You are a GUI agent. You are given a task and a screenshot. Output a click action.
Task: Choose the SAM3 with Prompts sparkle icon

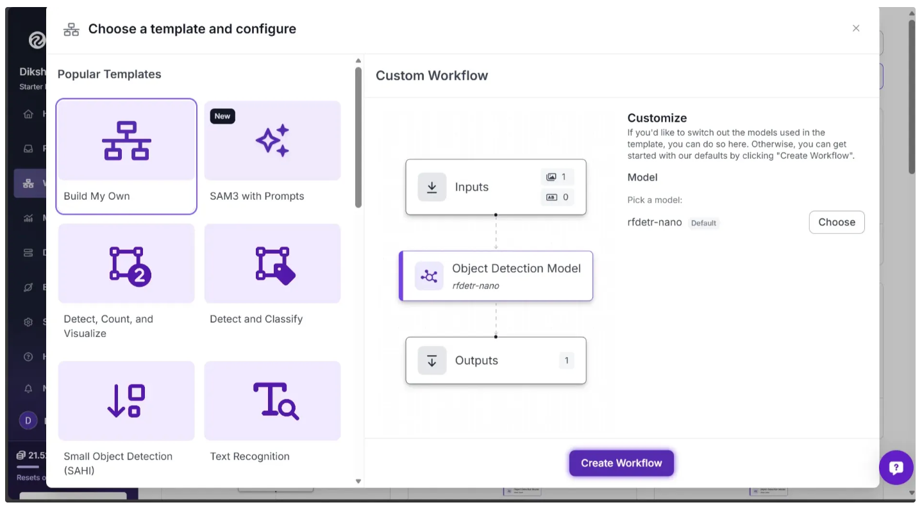[272, 140]
